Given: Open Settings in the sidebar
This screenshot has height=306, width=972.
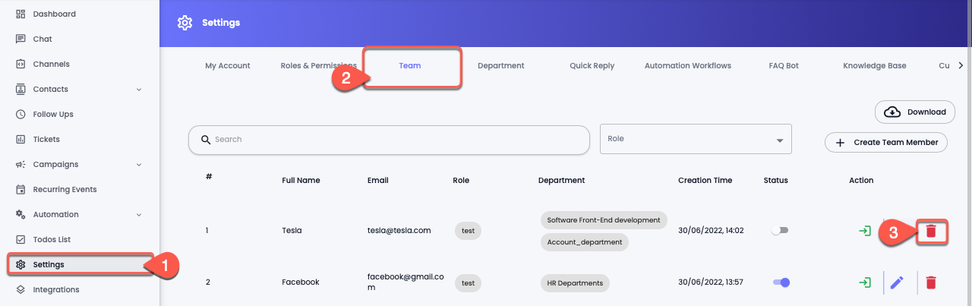Looking at the screenshot, I should pyautogui.click(x=80, y=264).
